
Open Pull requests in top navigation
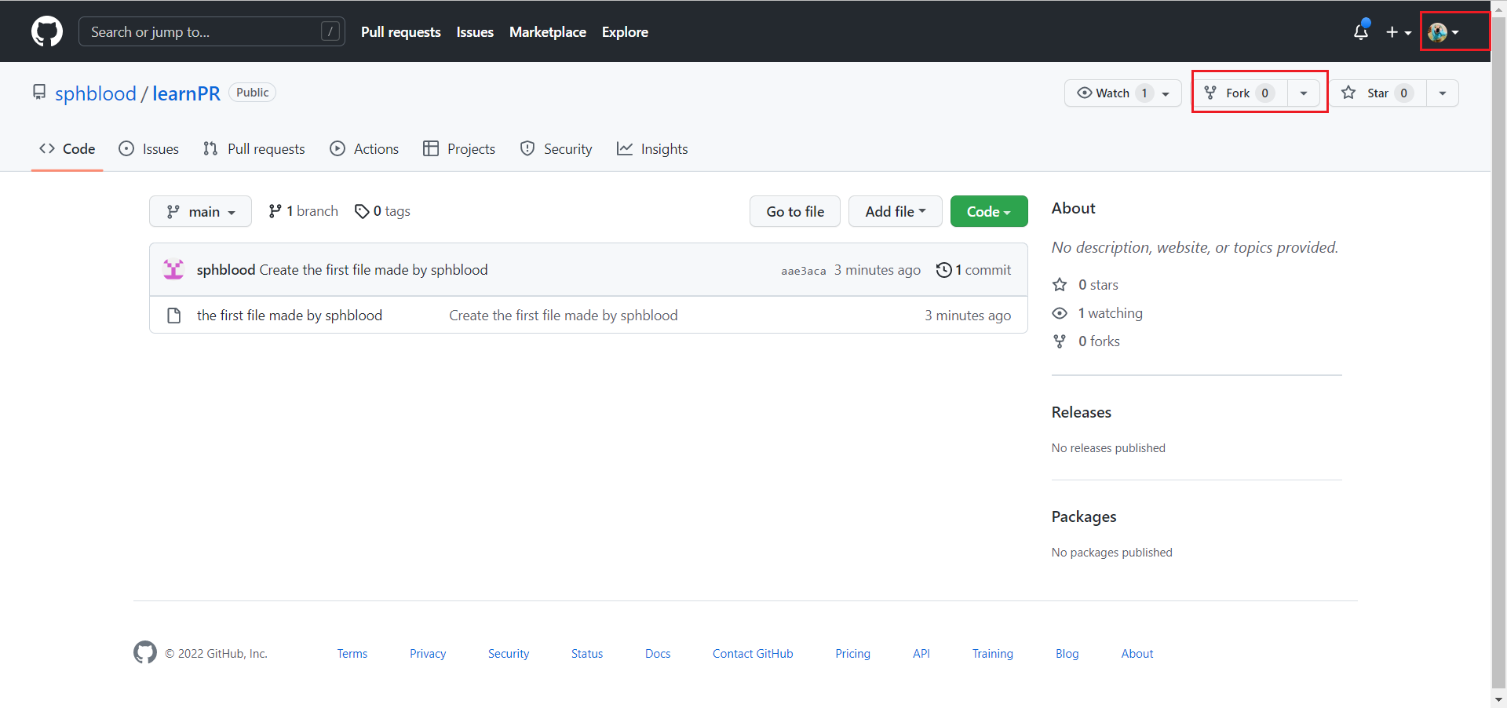pyautogui.click(x=400, y=32)
